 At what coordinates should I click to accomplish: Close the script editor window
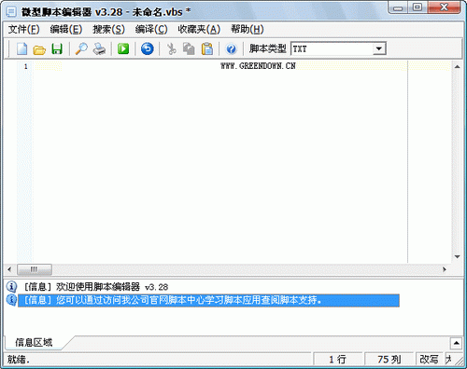coord(445,7)
